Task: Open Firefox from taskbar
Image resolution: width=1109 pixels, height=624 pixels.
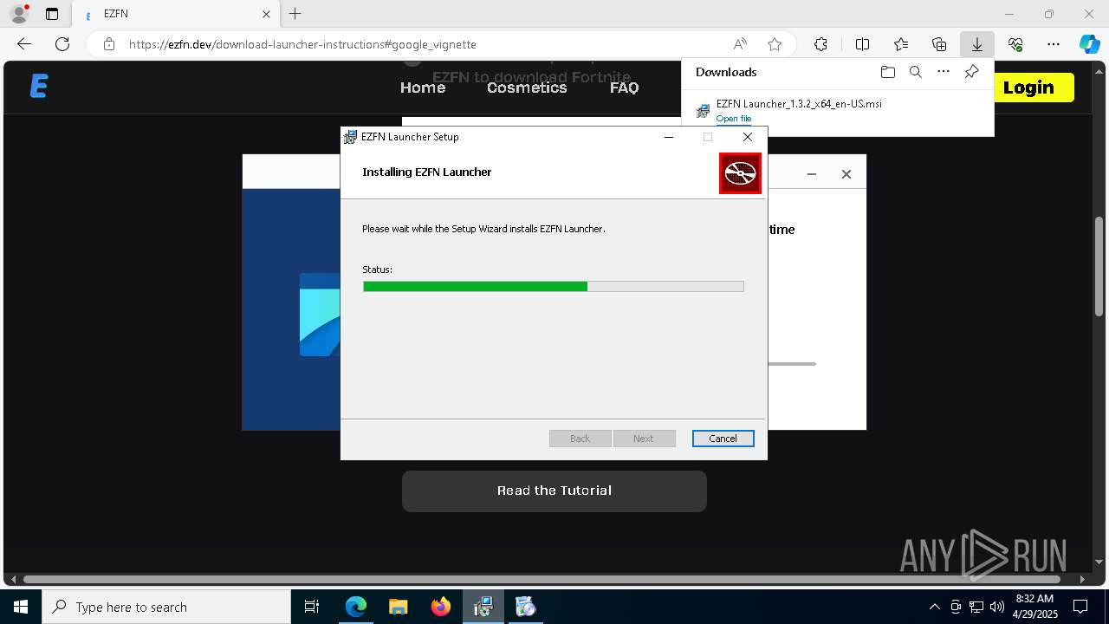Action: coord(440,607)
